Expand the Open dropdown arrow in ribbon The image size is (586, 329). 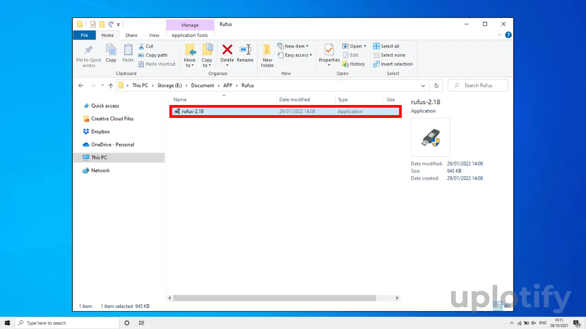365,46
